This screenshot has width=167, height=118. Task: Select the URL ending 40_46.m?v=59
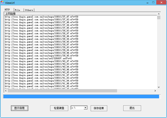(x=41, y=70)
